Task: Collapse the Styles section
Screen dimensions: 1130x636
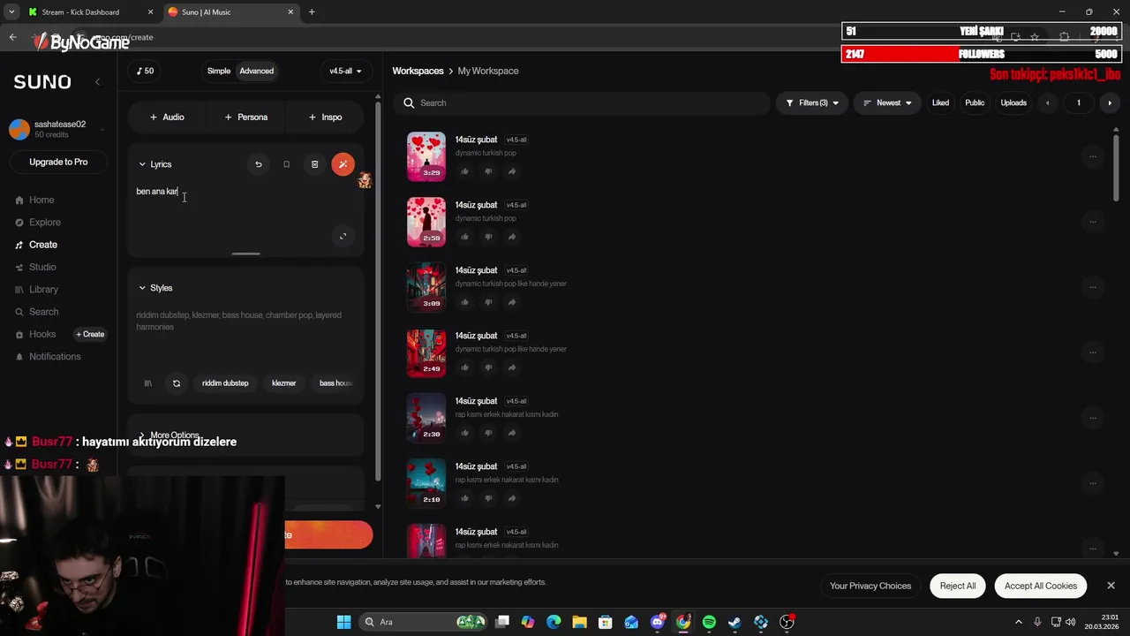Action: tap(155, 288)
